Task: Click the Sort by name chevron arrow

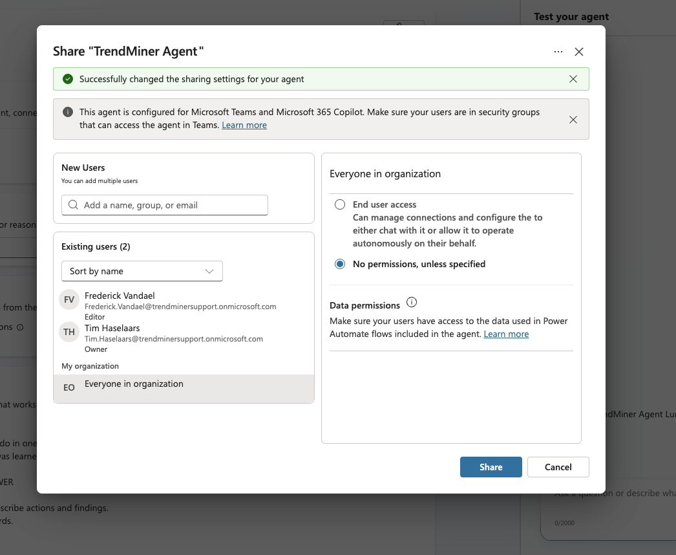Action: point(209,272)
